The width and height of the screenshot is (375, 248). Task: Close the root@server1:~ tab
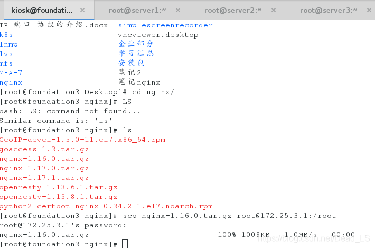178,10
